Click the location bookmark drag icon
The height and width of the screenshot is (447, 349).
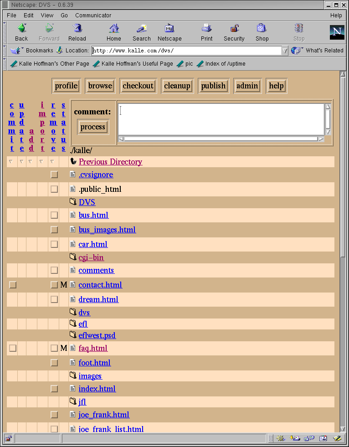point(59,51)
